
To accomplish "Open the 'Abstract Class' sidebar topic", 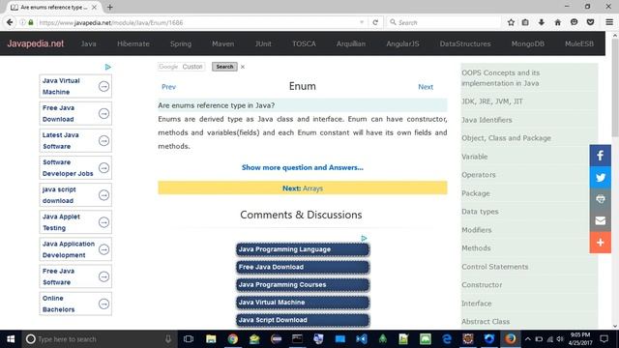I will [486, 322].
